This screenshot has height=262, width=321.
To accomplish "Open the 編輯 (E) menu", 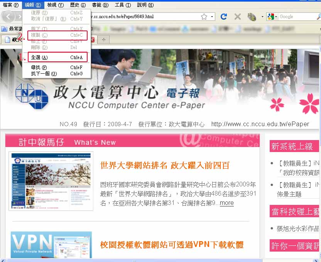I will 33,5.
